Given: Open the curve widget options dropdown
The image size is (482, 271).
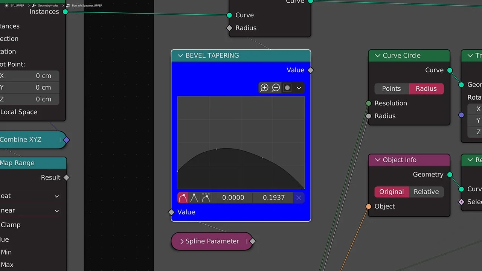Looking at the screenshot, I should click(x=299, y=87).
